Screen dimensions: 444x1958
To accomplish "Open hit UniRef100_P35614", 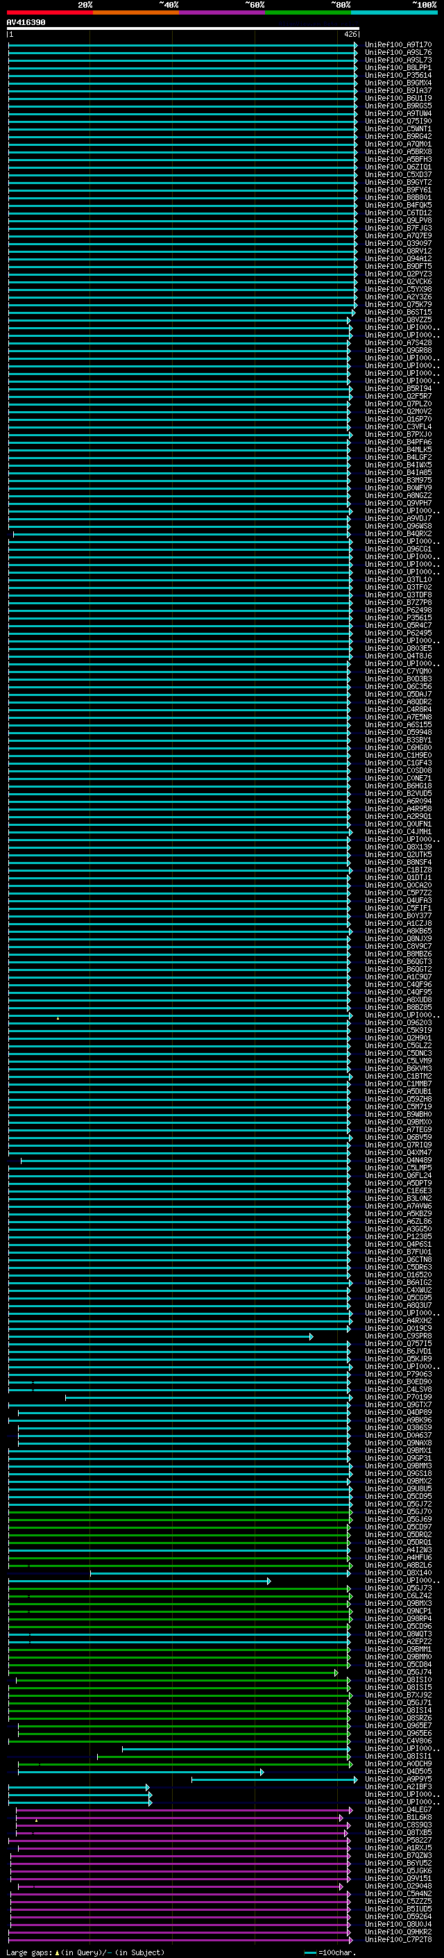I will (398, 75).
